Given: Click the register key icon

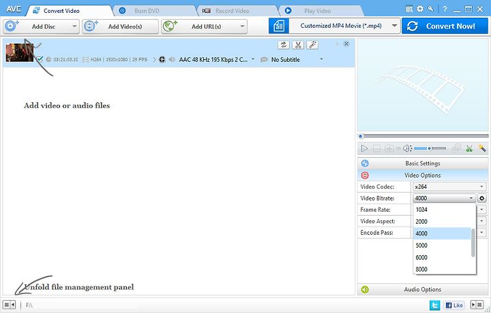Looking at the screenshot, I should (x=431, y=9).
